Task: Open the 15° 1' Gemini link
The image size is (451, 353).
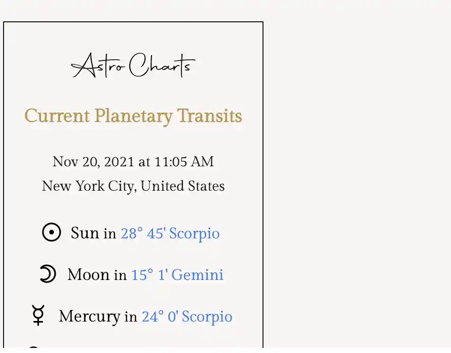Action: click(177, 274)
